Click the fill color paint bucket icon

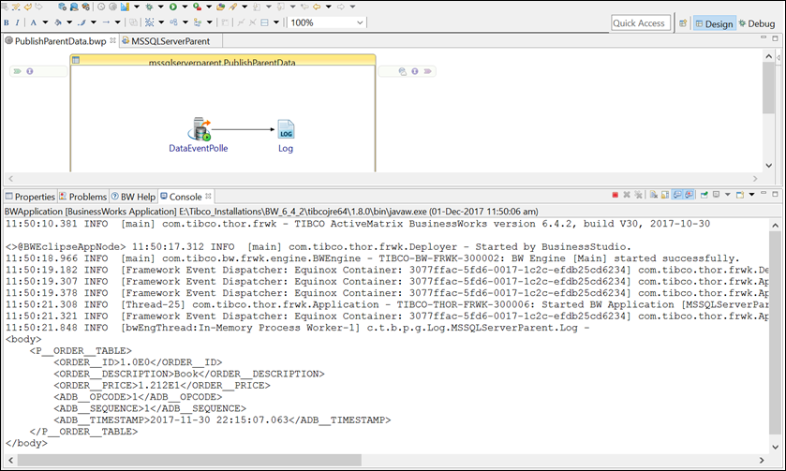[58, 22]
